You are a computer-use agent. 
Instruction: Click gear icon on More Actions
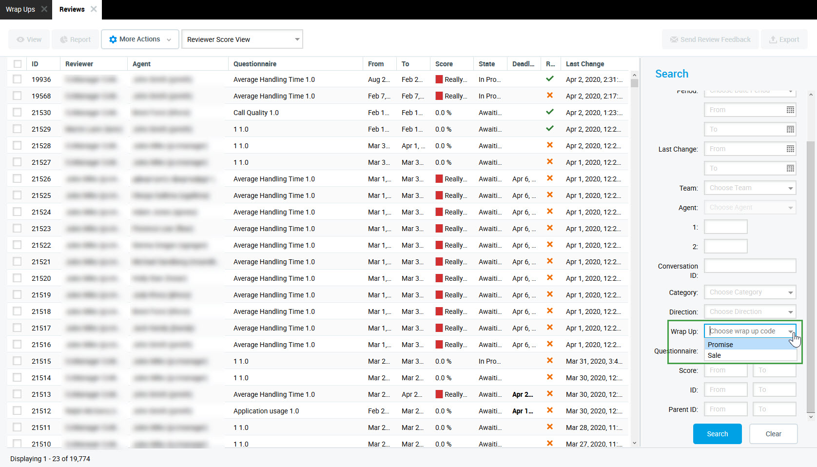pyautogui.click(x=113, y=39)
